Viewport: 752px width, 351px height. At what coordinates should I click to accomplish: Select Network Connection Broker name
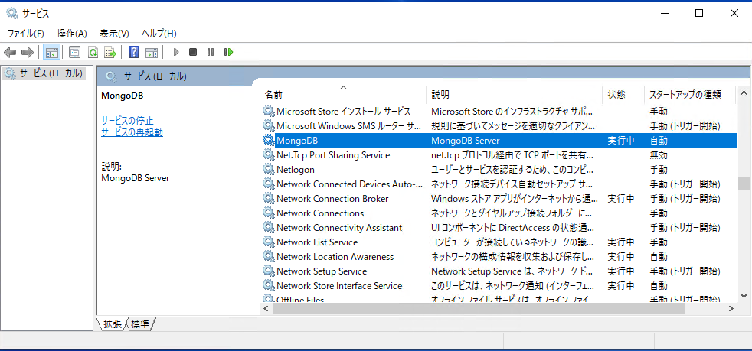pos(332,199)
